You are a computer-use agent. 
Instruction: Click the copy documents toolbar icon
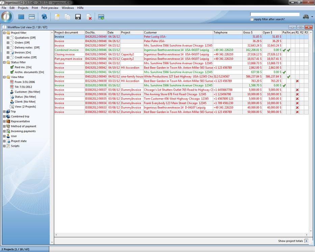[x=68, y=17]
